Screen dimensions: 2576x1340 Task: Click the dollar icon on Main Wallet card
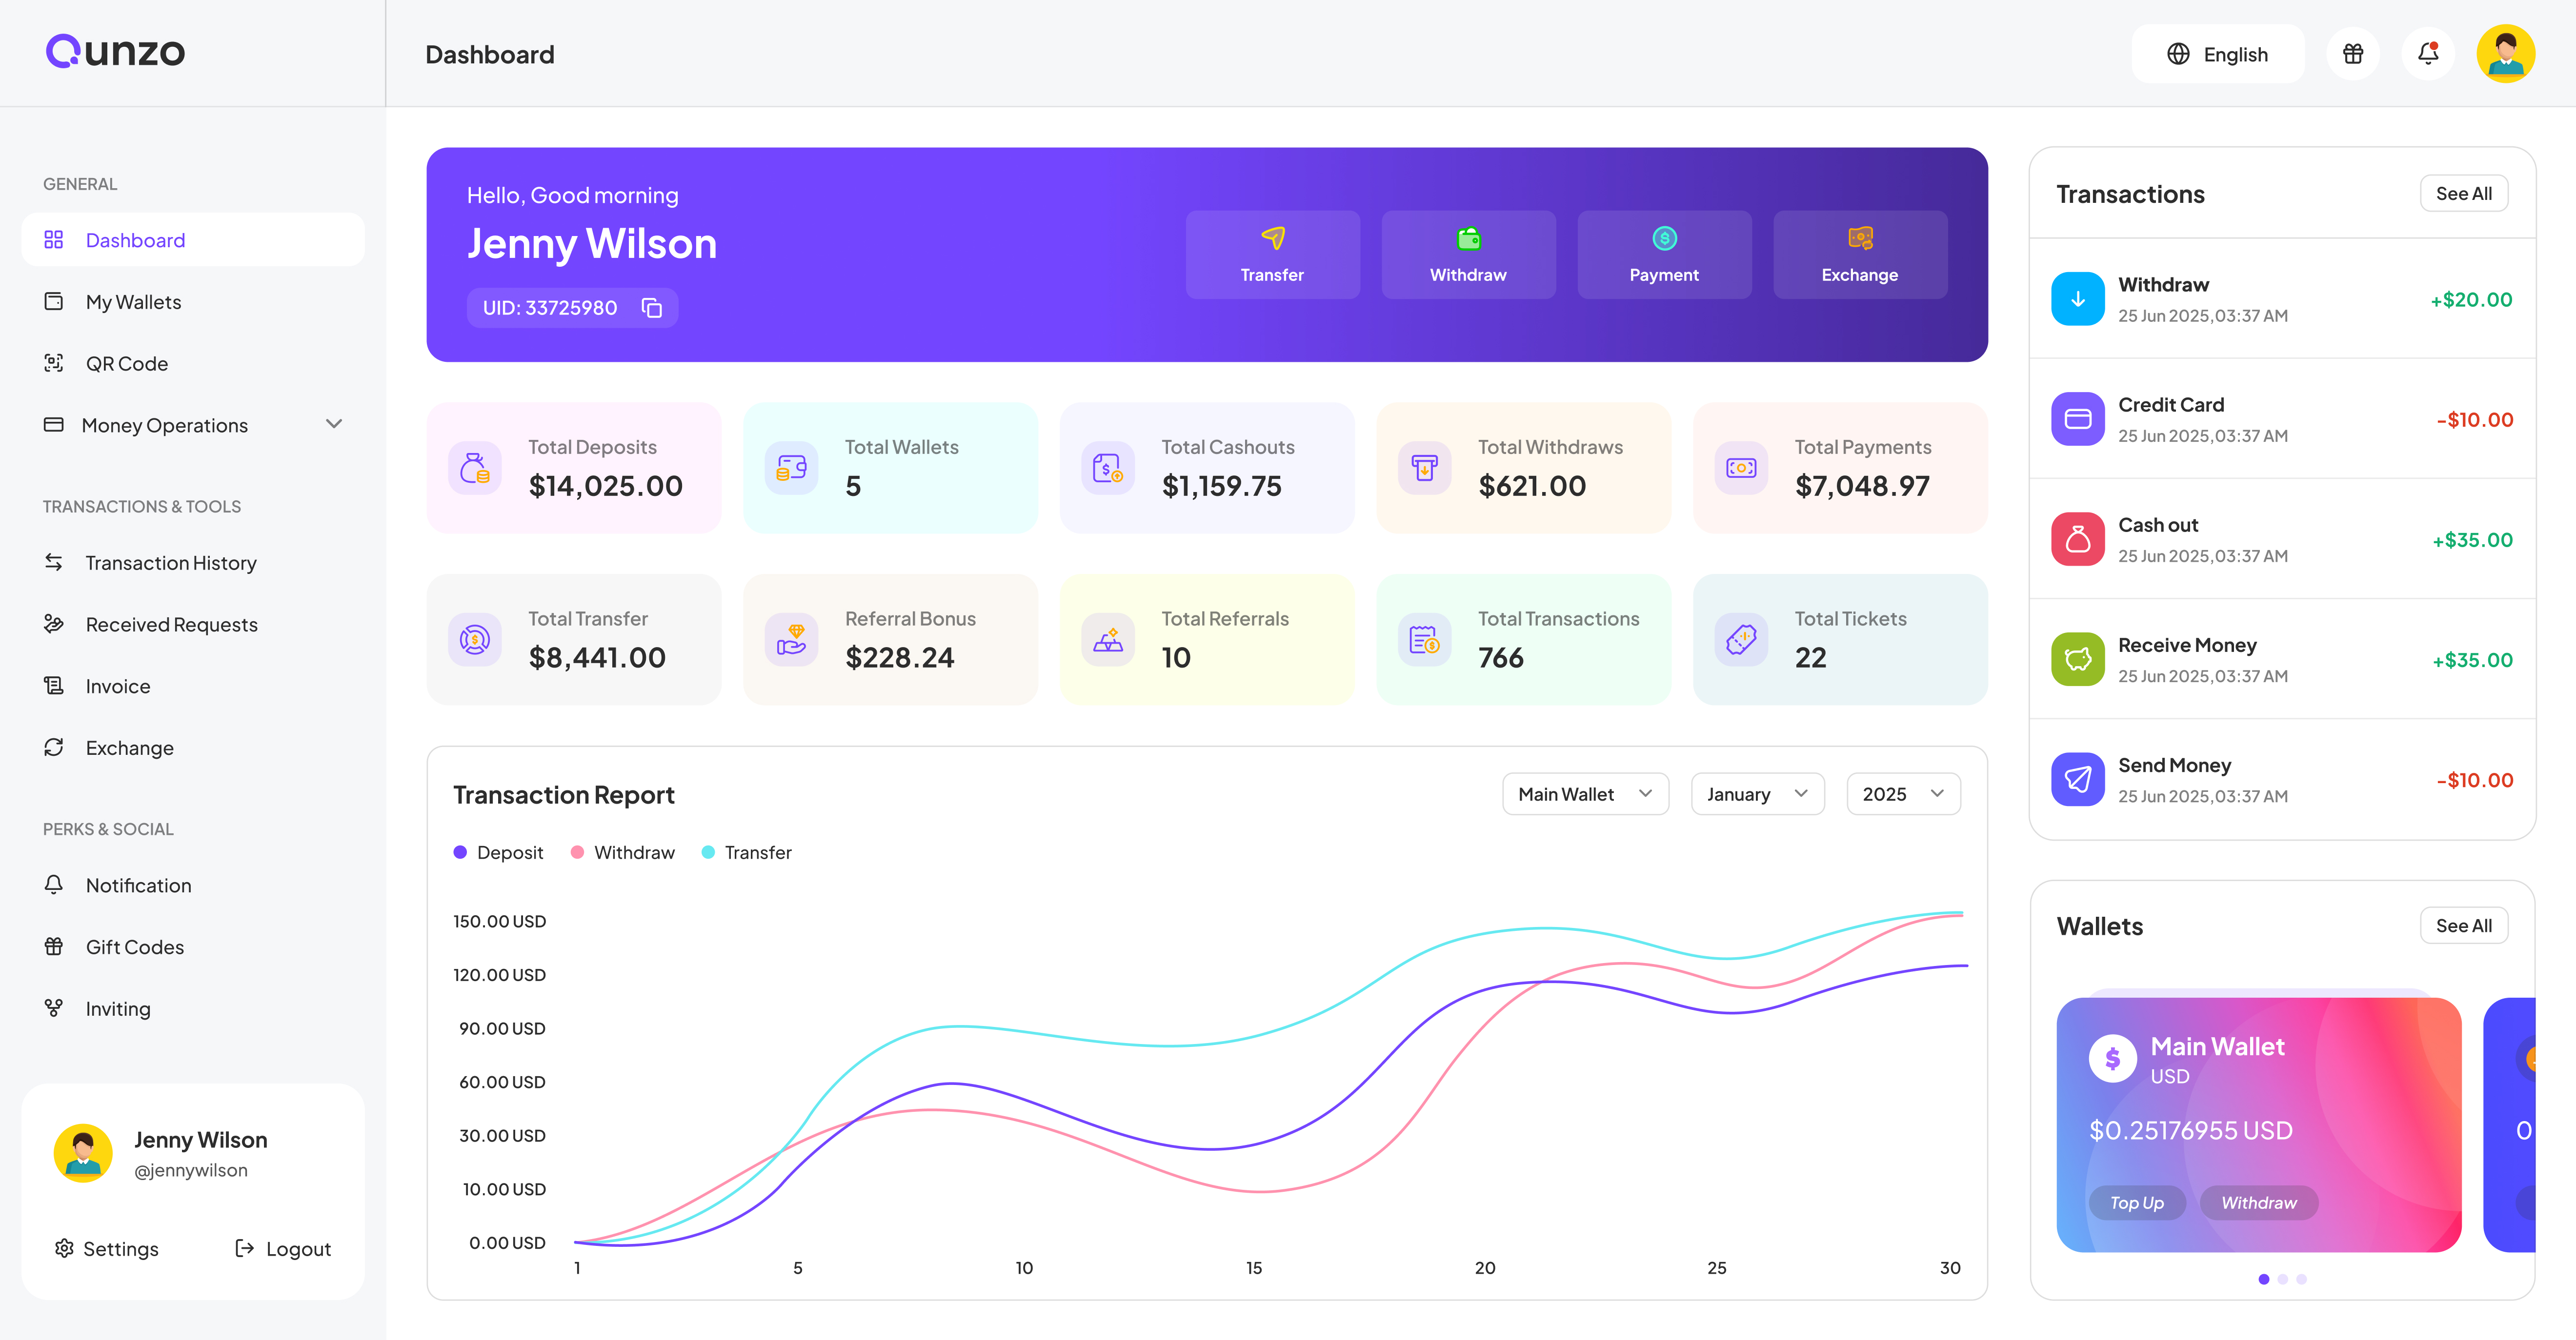[x=2113, y=1058]
